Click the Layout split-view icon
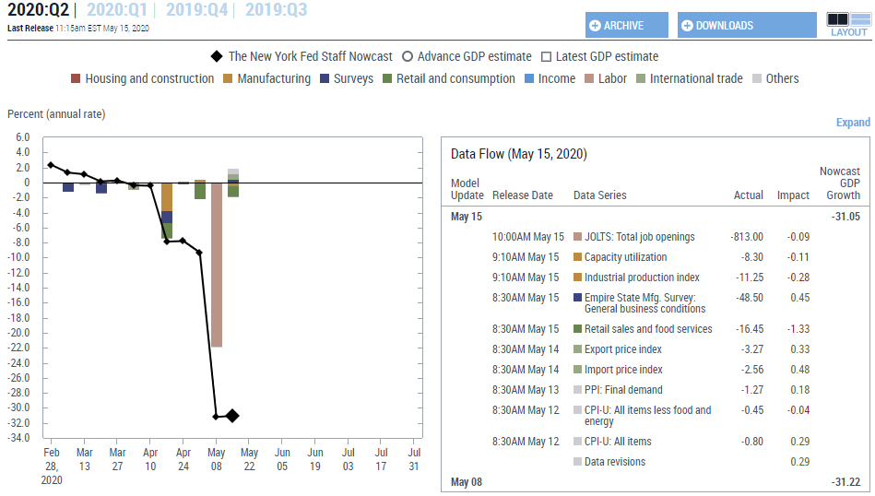Screen dimensions: 875x496 (x=847, y=19)
